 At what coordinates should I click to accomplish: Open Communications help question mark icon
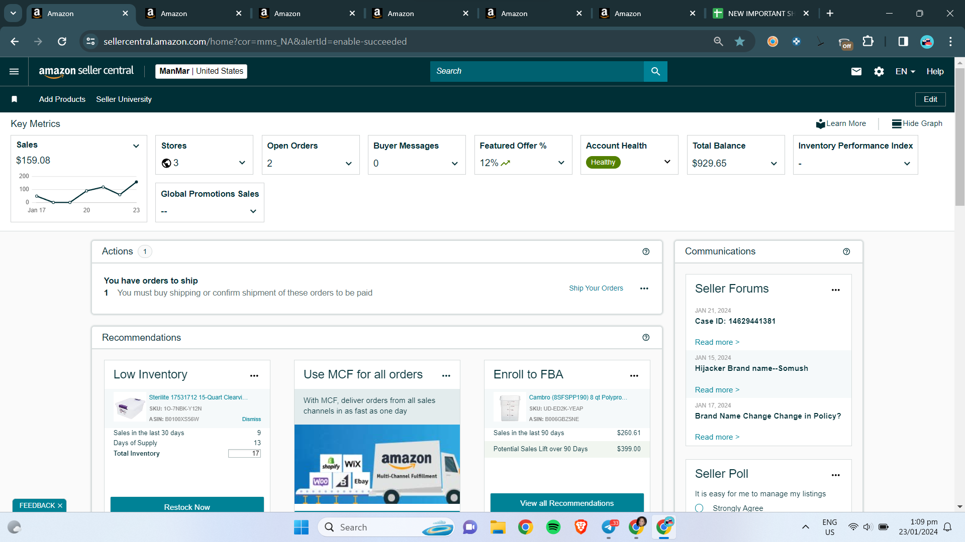[x=846, y=251]
